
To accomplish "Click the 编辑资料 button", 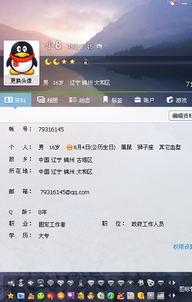I will (181, 116).
